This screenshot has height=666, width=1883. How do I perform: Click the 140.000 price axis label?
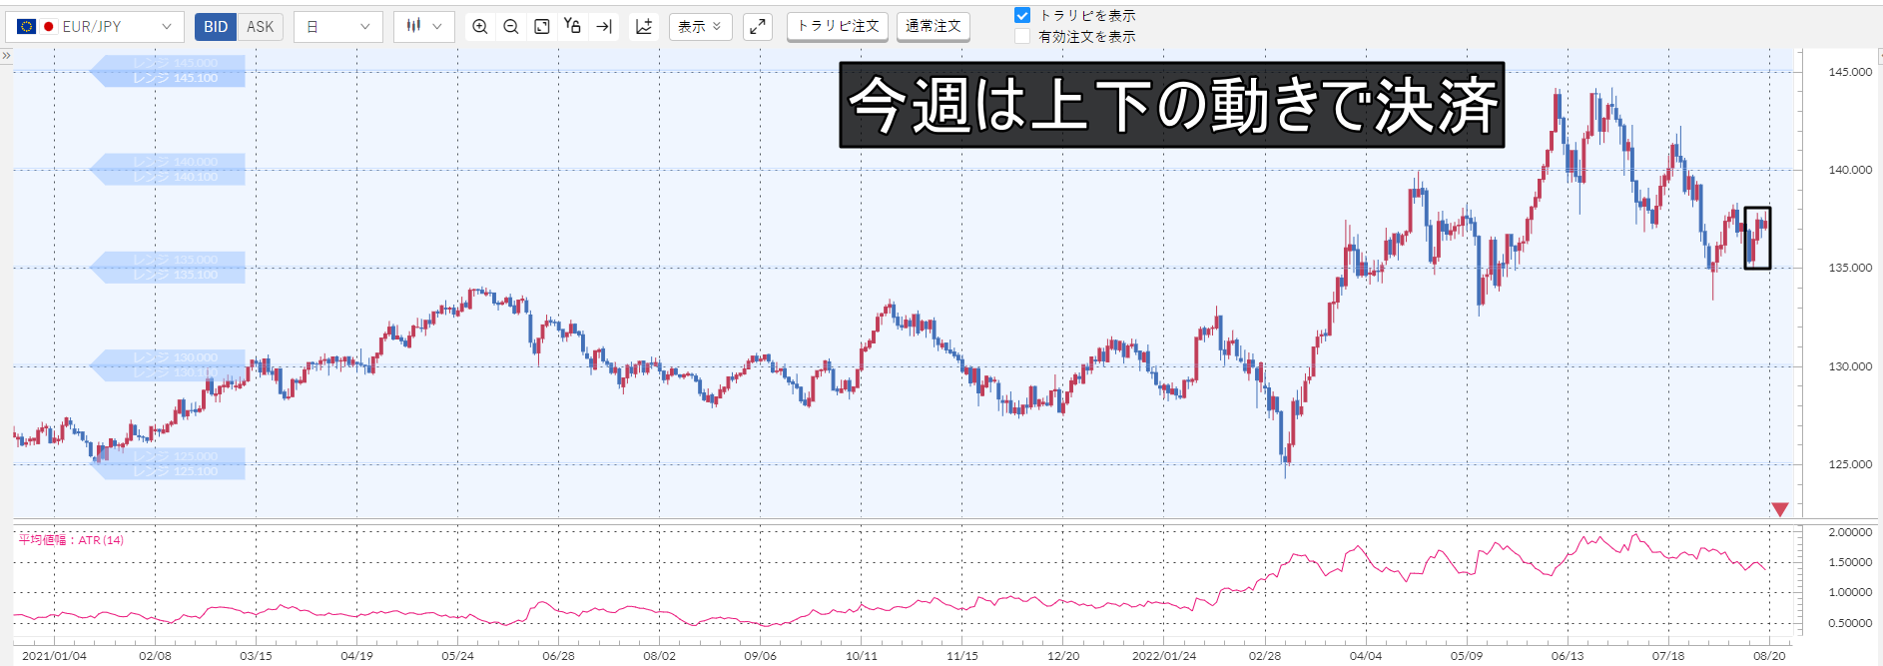[1850, 170]
